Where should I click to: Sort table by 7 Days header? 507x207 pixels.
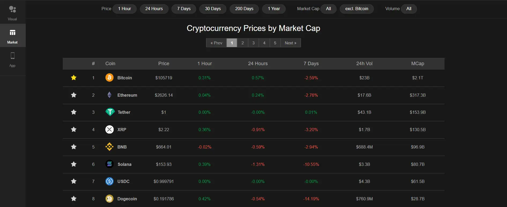coord(311,64)
